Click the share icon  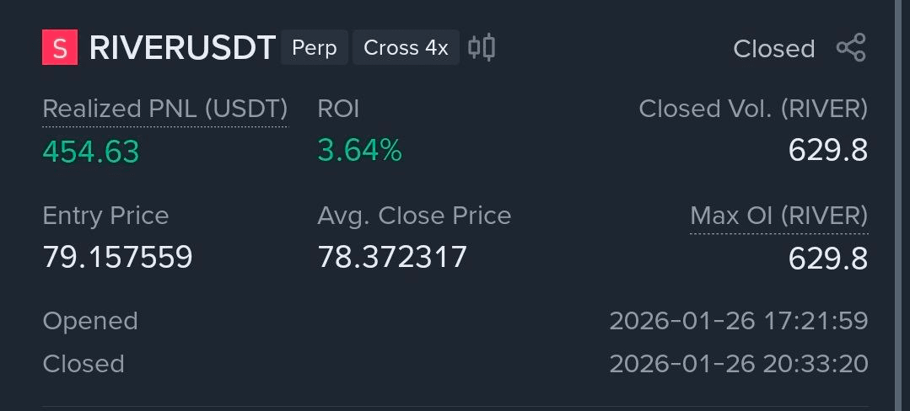(x=851, y=48)
